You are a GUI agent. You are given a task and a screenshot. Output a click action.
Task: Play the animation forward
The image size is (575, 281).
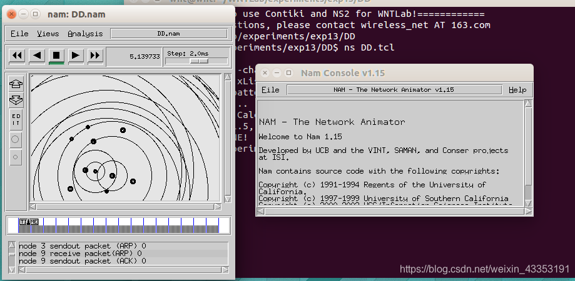[76, 56]
